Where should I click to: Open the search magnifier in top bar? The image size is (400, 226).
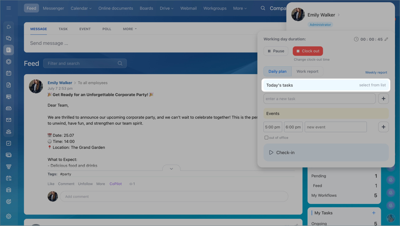(x=263, y=8)
